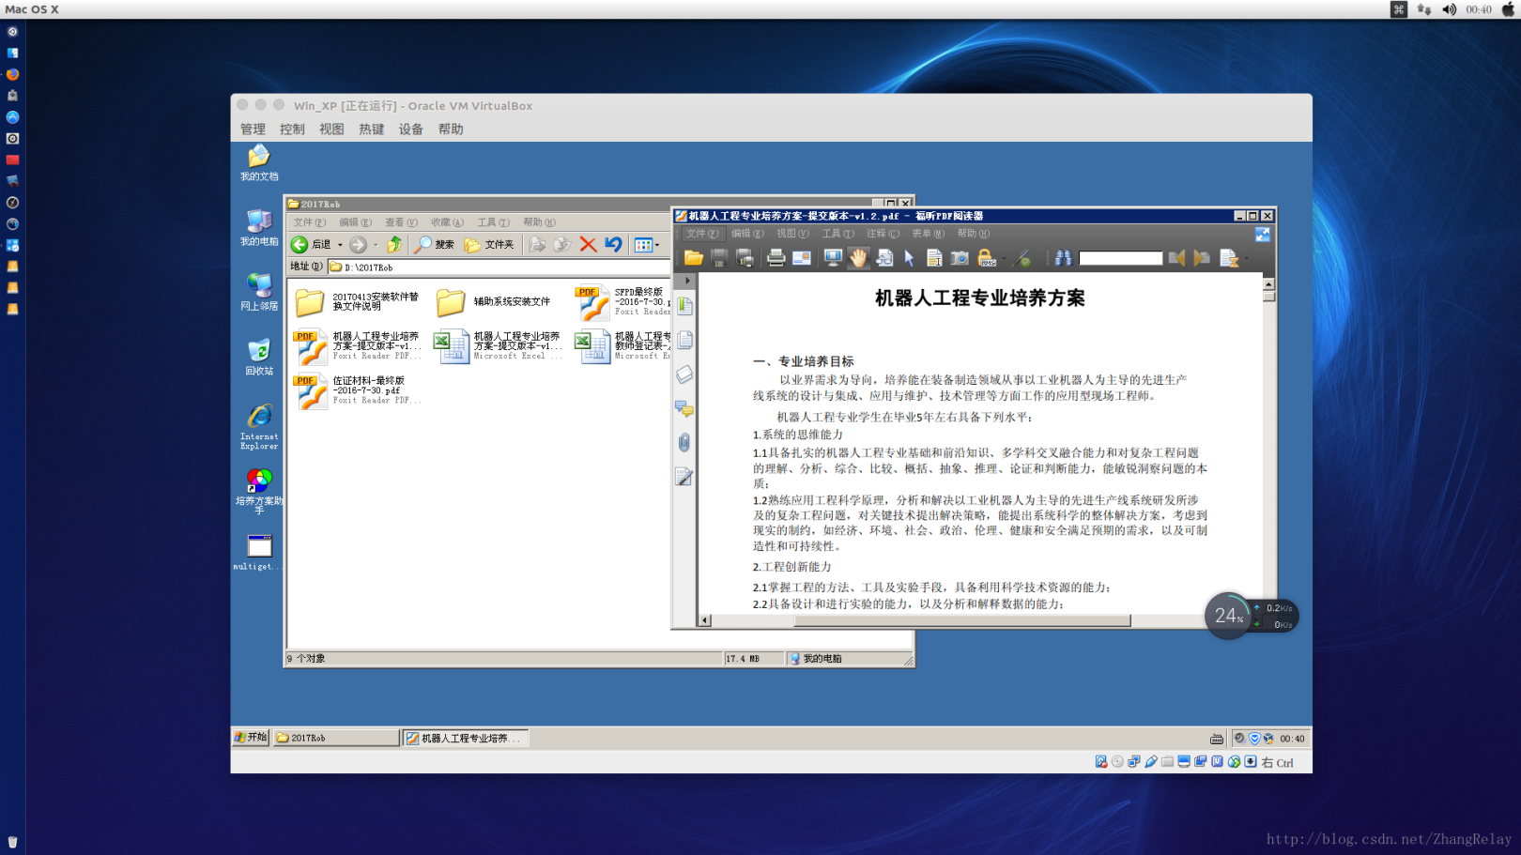Click 机器人工程专业培养 taskbar button

466,739
